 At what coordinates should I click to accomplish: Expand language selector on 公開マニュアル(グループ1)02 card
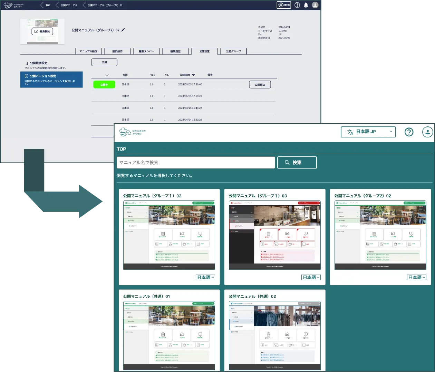pyautogui.click(x=205, y=277)
